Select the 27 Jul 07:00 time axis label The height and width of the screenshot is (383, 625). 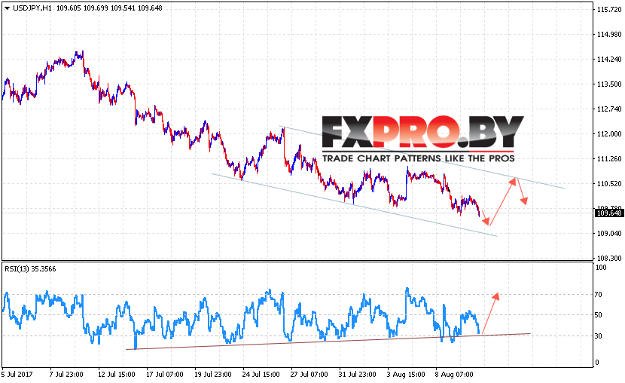309,375
